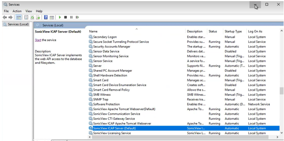This screenshot has height=141, width=284.
Task: Click vertical scrollbar up arrow
Action: (x=282, y=31)
